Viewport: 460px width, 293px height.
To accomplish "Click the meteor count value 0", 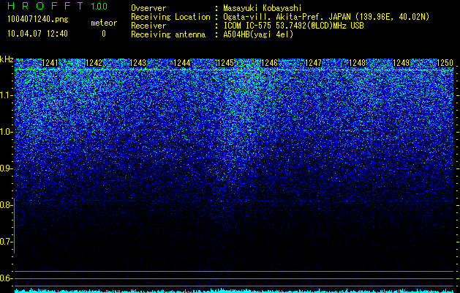I will (x=104, y=34).
